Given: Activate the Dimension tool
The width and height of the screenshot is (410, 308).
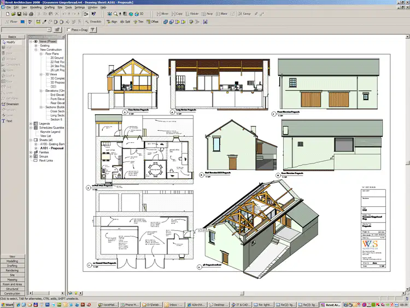Looking at the screenshot, I should (12, 104).
